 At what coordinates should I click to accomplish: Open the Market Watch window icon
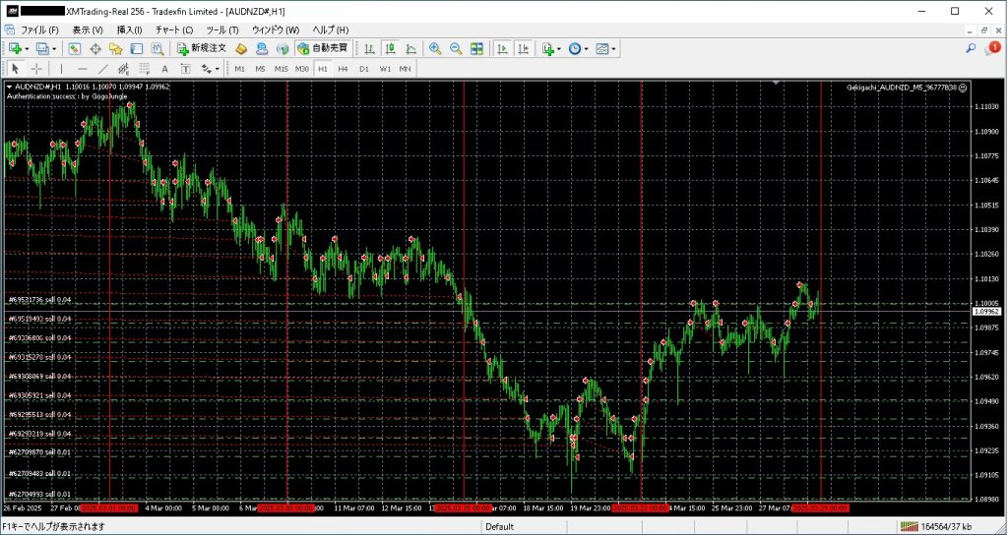point(75,48)
